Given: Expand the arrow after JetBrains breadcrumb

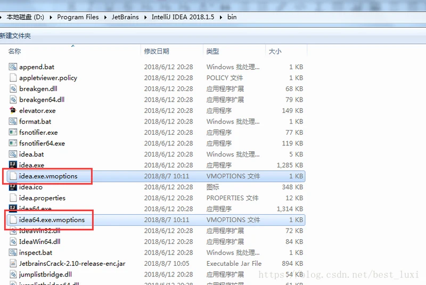Looking at the screenshot, I should [145, 18].
